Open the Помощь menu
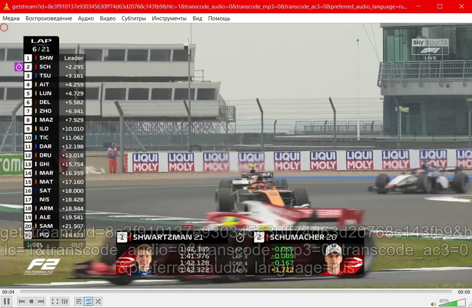Viewport: 472px width, 308px height. tap(219, 18)
